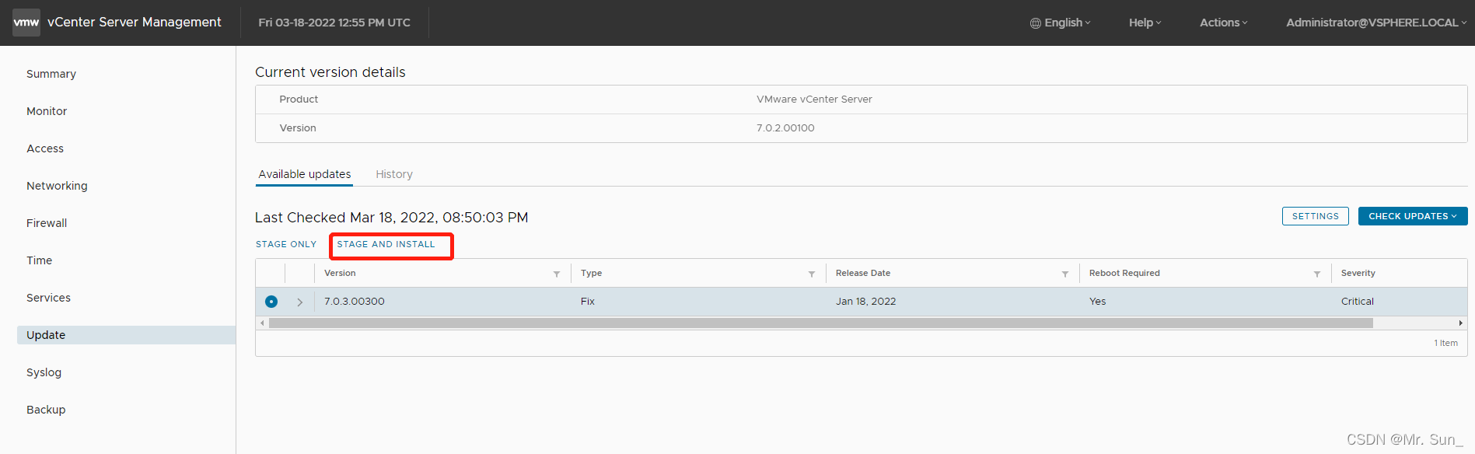This screenshot has height=454, width=1475.
Task: Select Update in the sidebar
Action: tap(126, 335)
